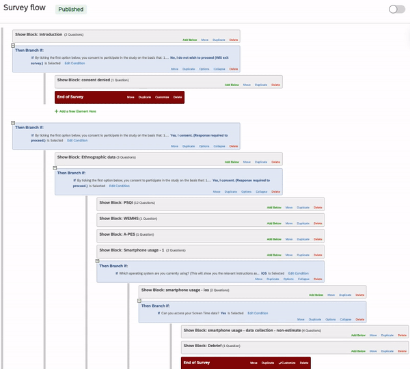Click Add Below on consent denied block
The height and width of the screenshot is (369, 410).
point(232,85)
